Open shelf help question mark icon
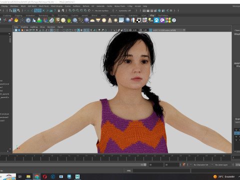 tap(174, 20)
